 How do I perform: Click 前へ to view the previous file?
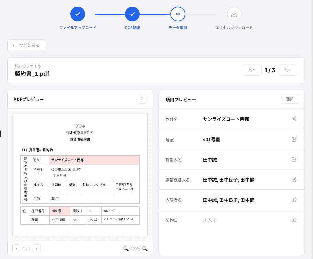pyautogui.click(x=252, y=70)
